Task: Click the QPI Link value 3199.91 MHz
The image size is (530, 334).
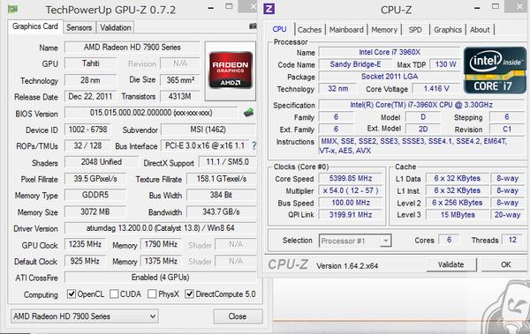Action: point(351,215)
